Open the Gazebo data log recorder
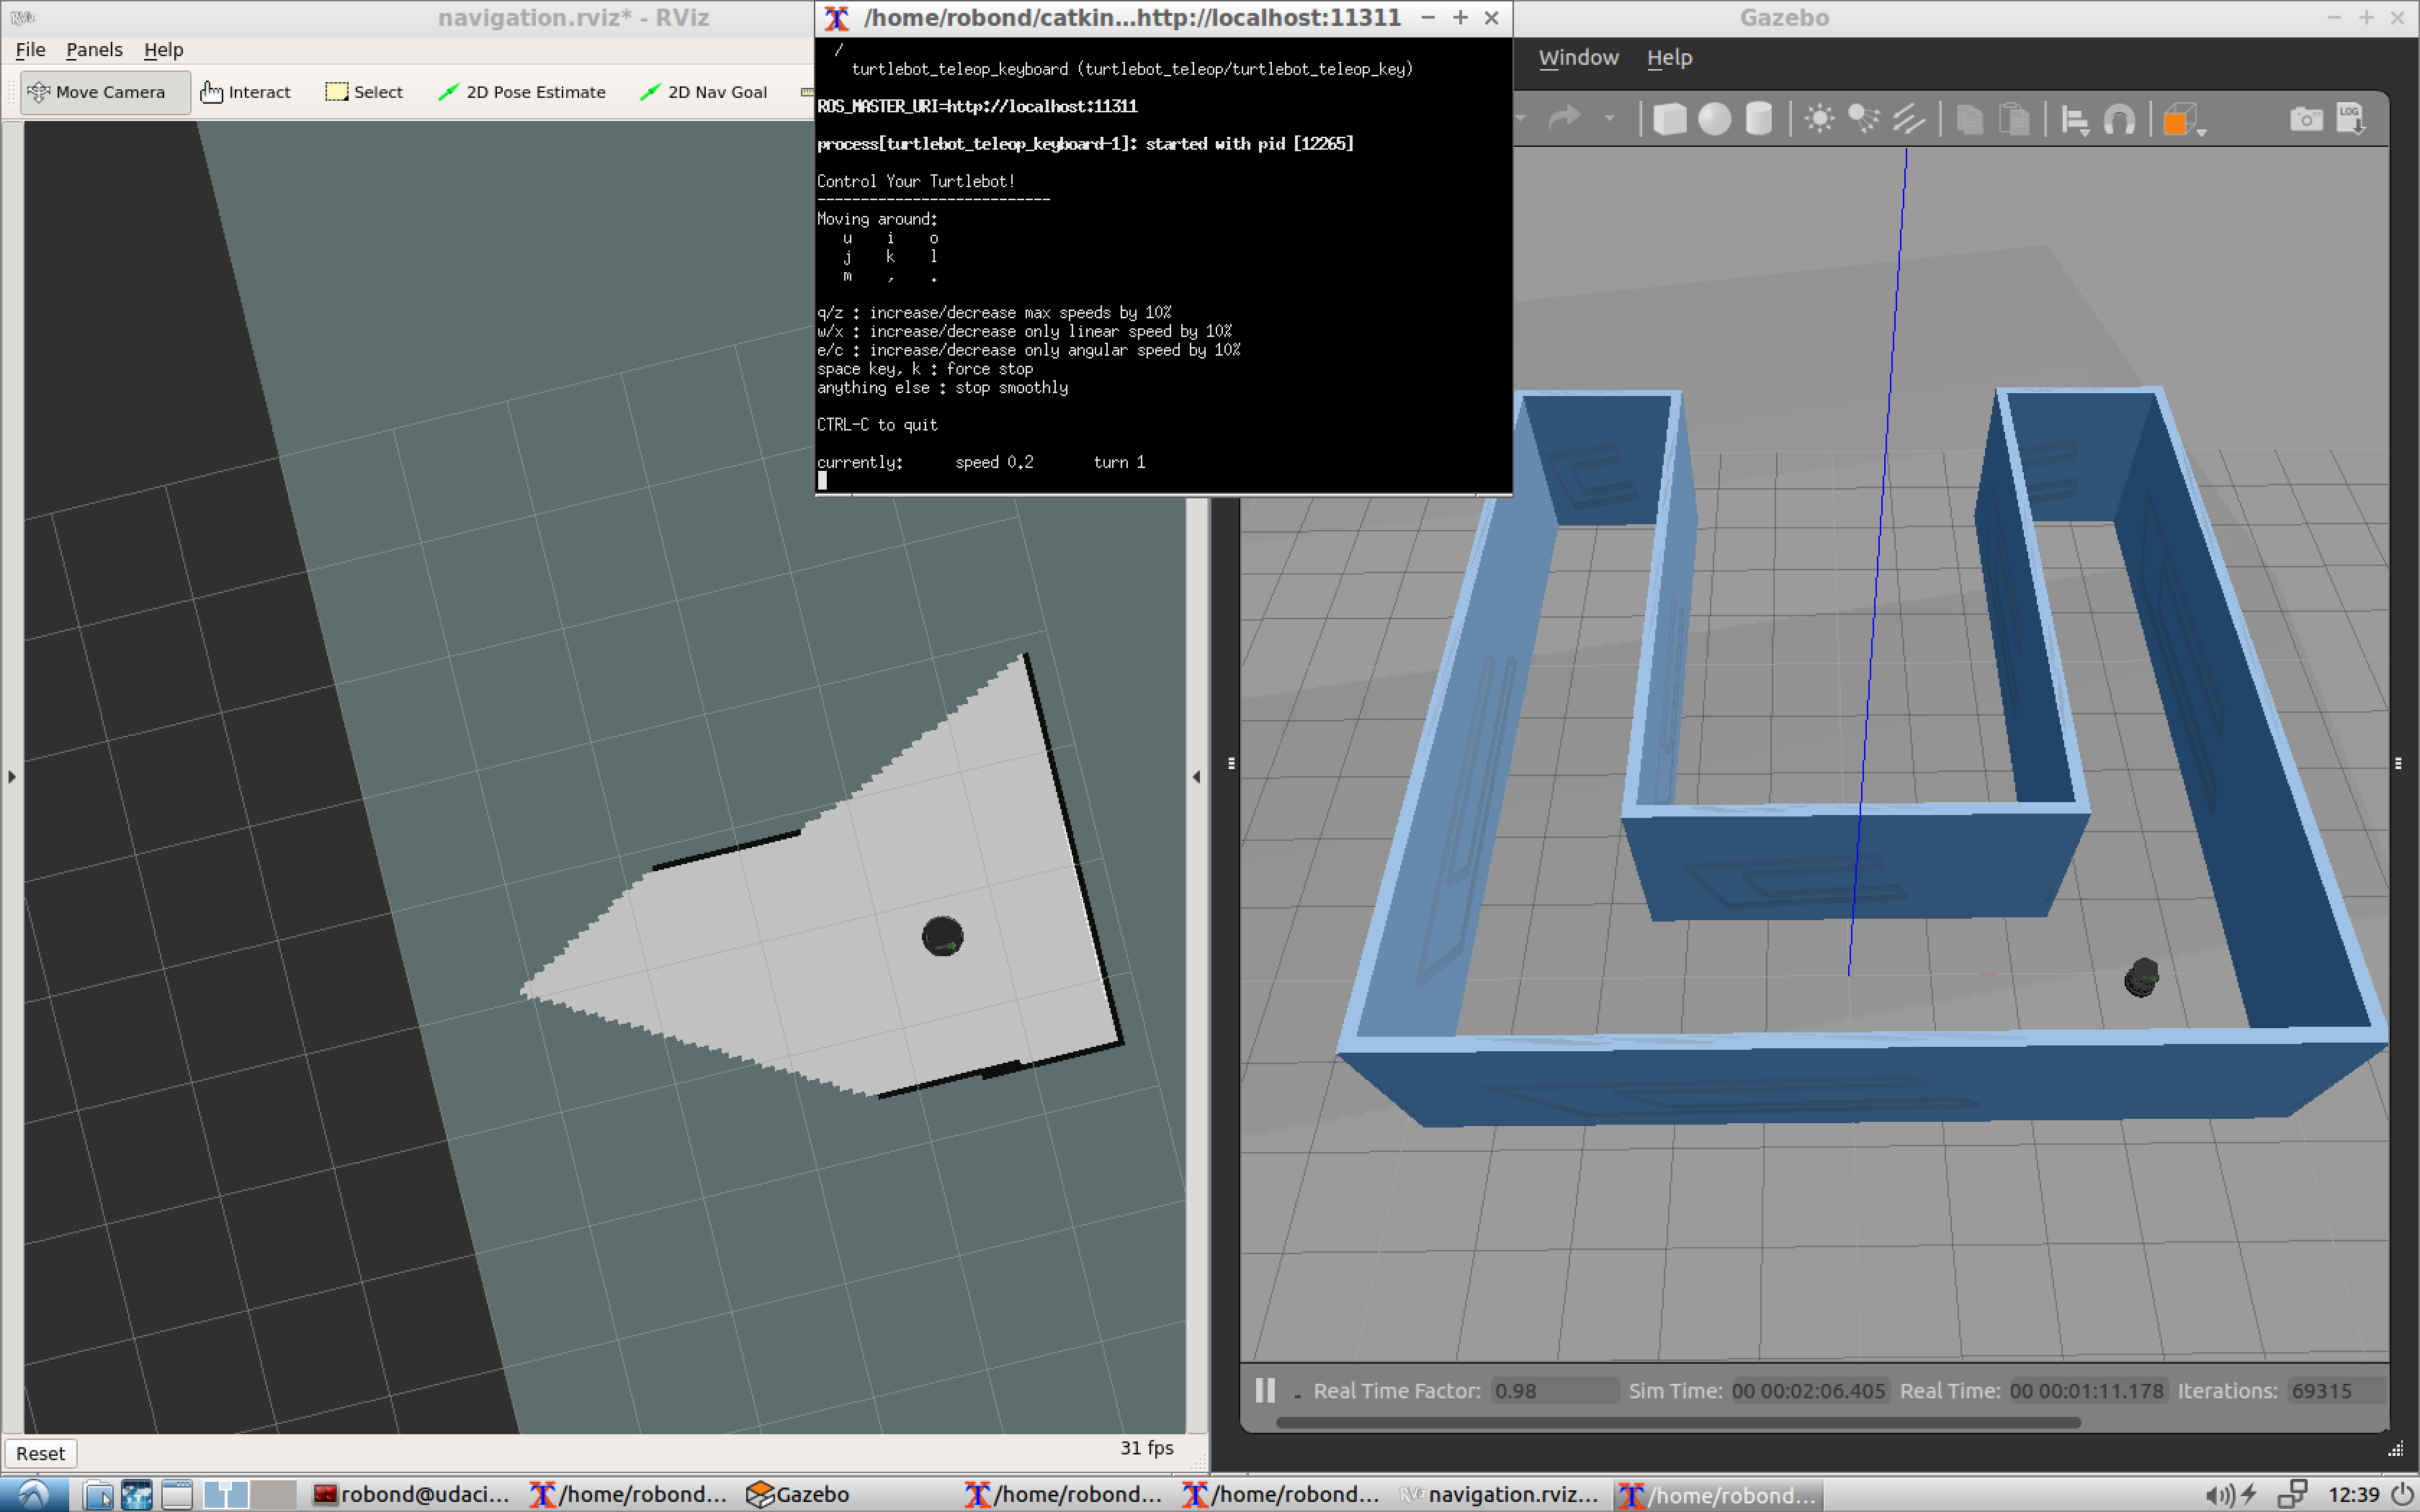 point(2351,118)
